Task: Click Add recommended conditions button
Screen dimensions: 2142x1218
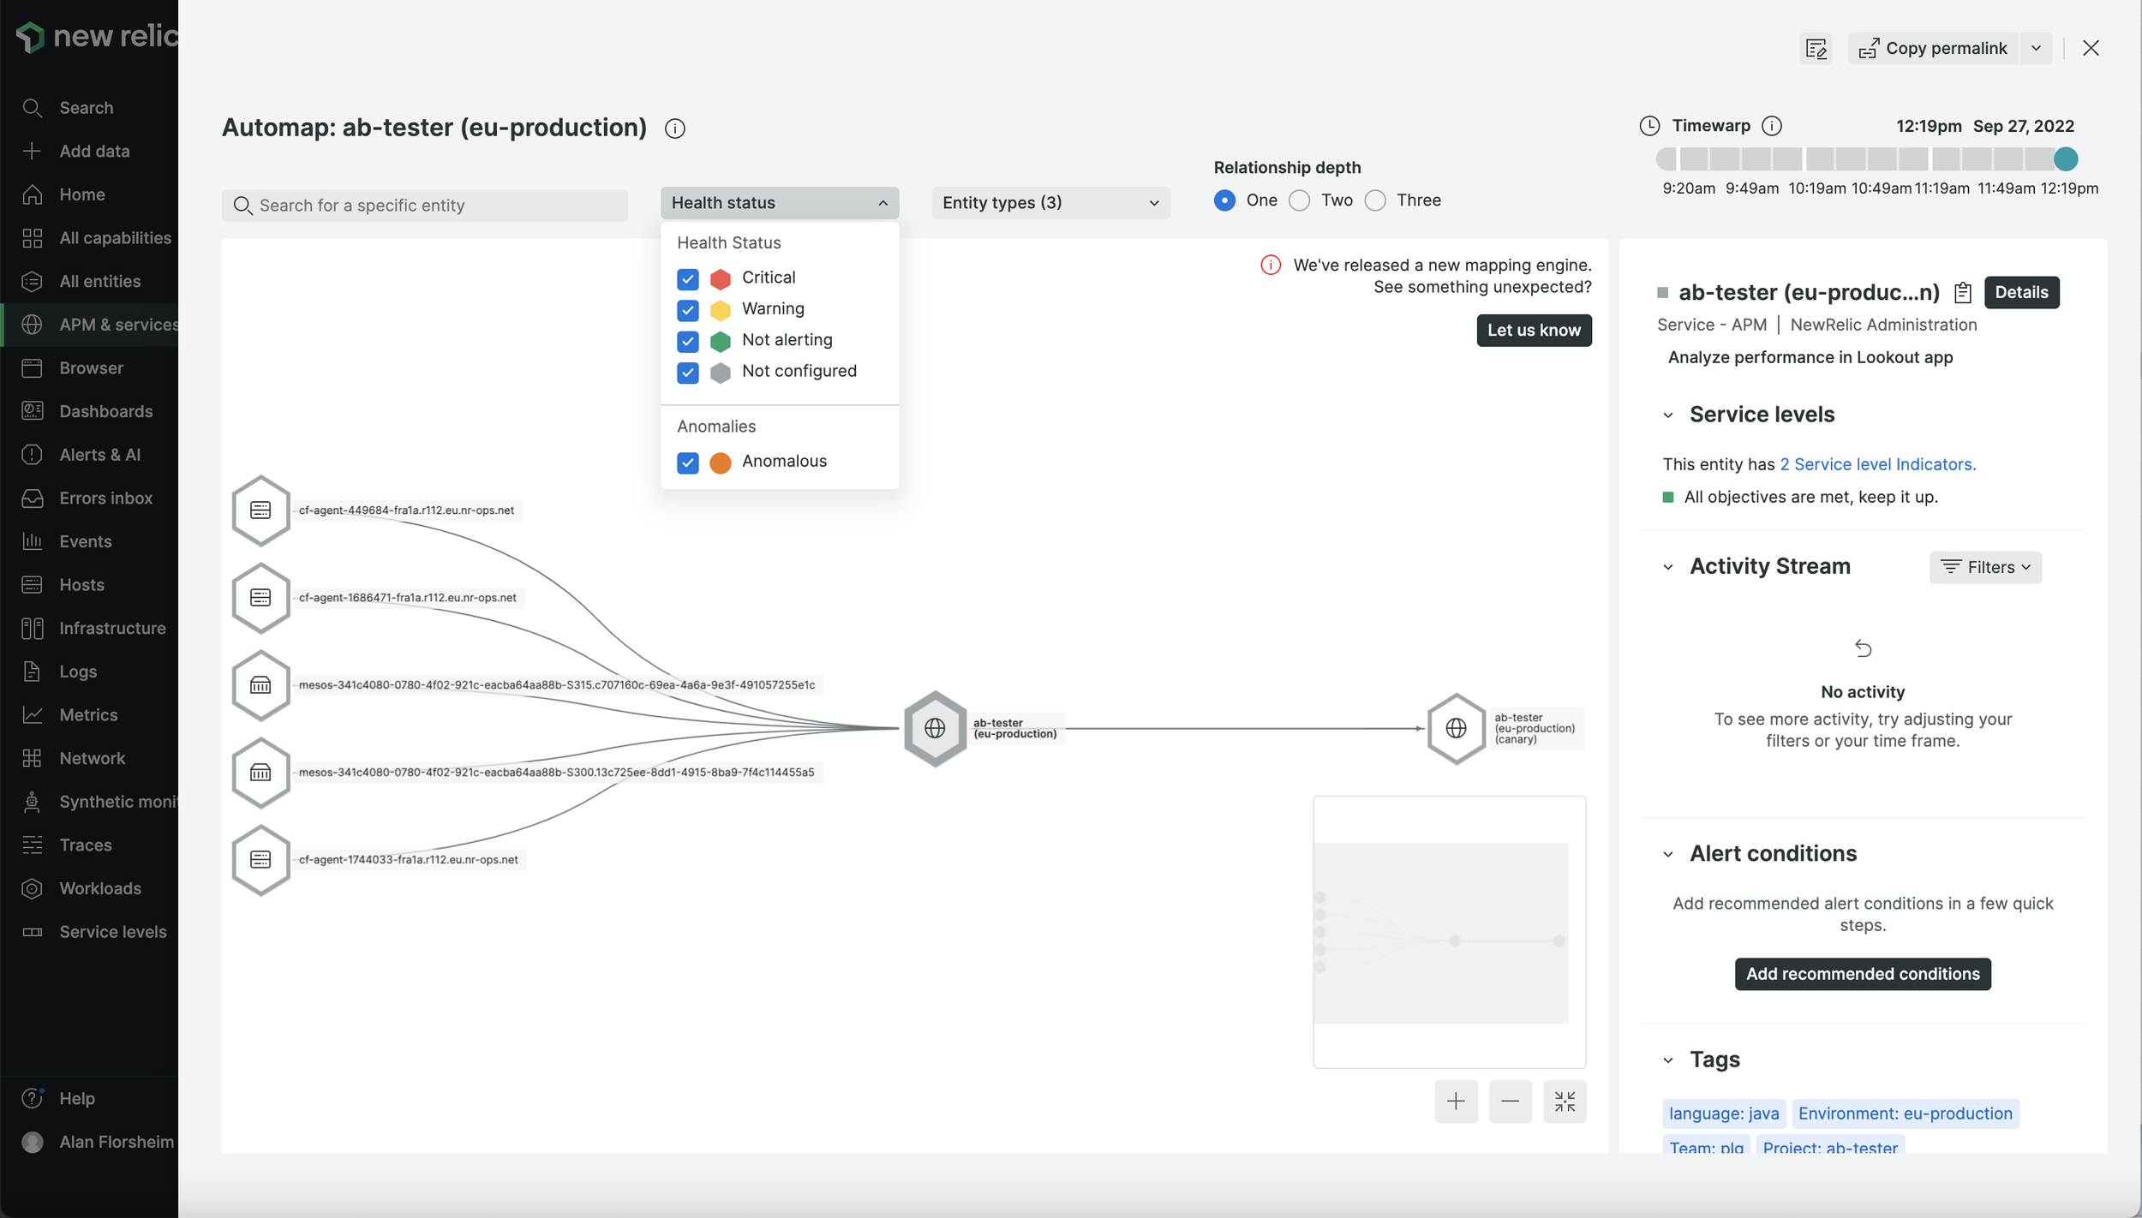Action: [x=1862, y=974]
